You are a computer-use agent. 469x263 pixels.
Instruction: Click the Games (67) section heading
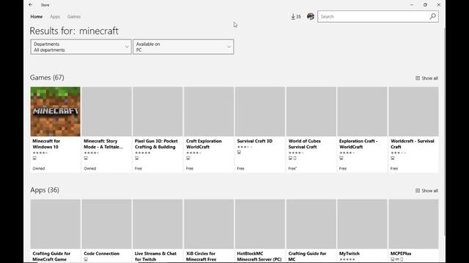(x=47, y=77)
